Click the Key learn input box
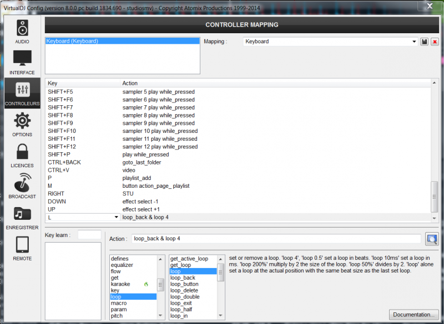Screen dimensions: 444x324 (x=89, y=235)
